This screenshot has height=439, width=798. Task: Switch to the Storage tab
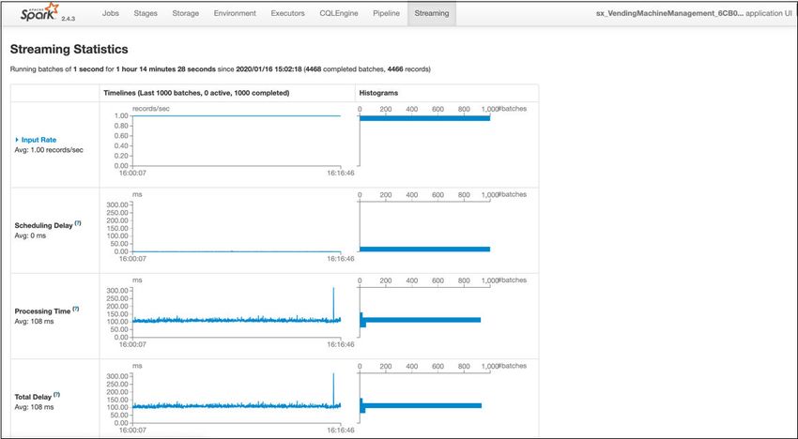coord(185,13)
